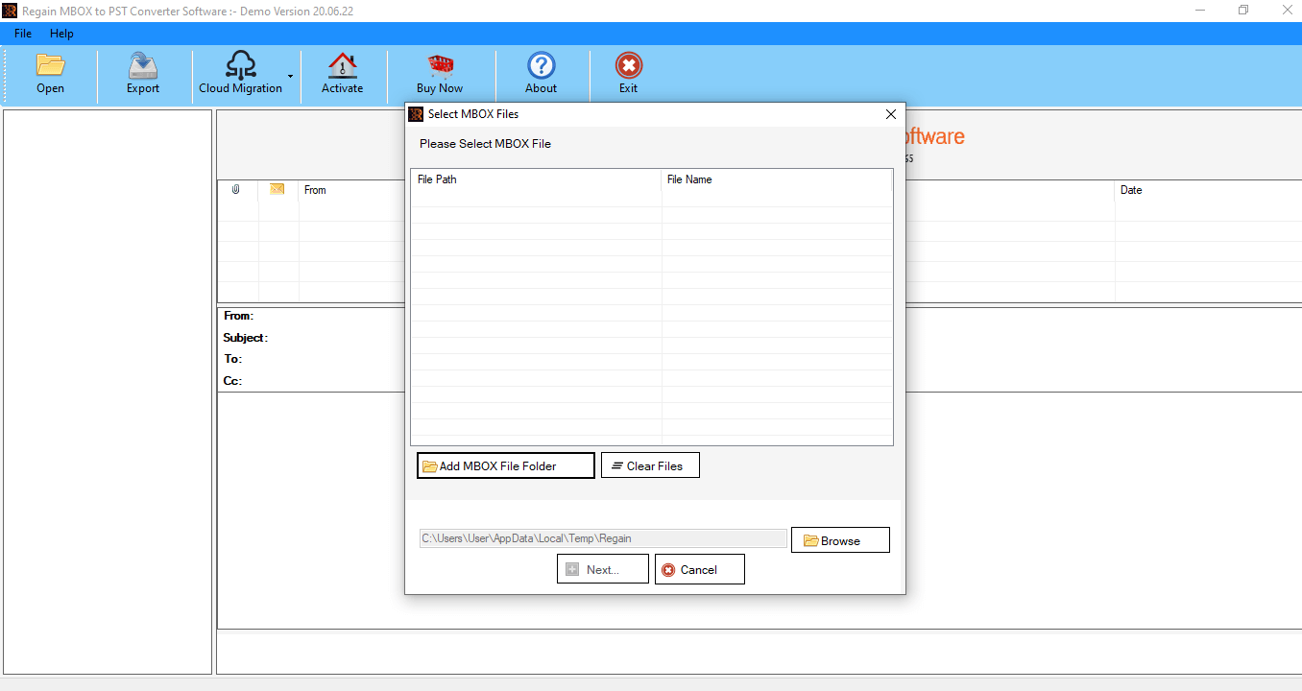
Task: Select the Open icon in the toolbar
Action: coord(50,67)
